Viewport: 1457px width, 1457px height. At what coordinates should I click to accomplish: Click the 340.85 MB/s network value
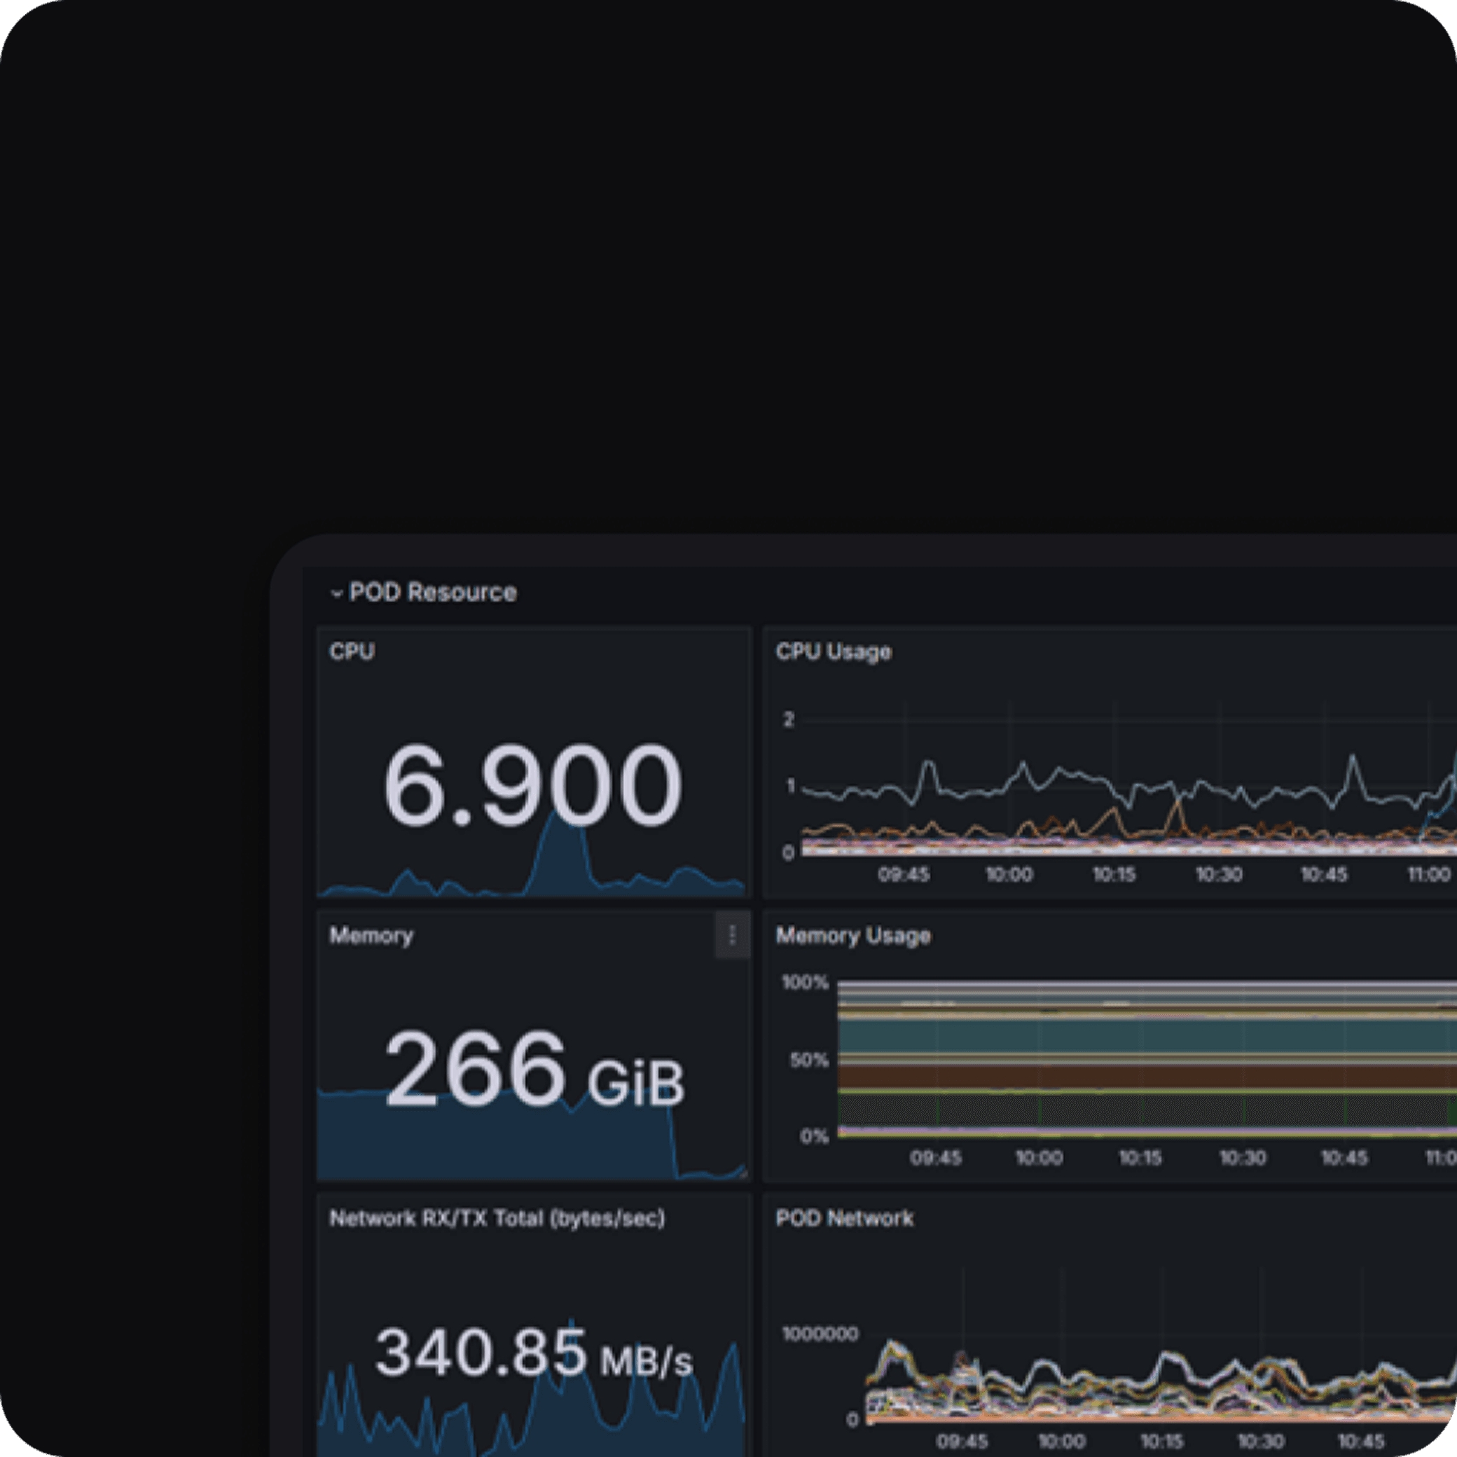(533, 1352)
